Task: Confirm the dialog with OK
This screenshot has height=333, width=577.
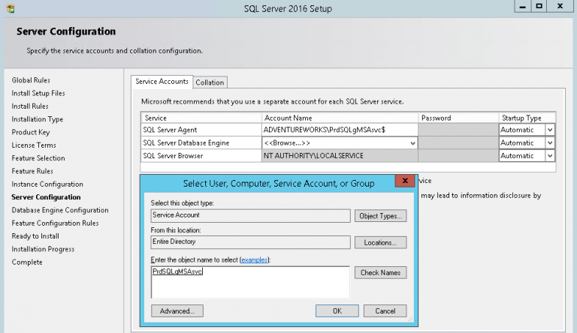Action: (x=337, y=310)
